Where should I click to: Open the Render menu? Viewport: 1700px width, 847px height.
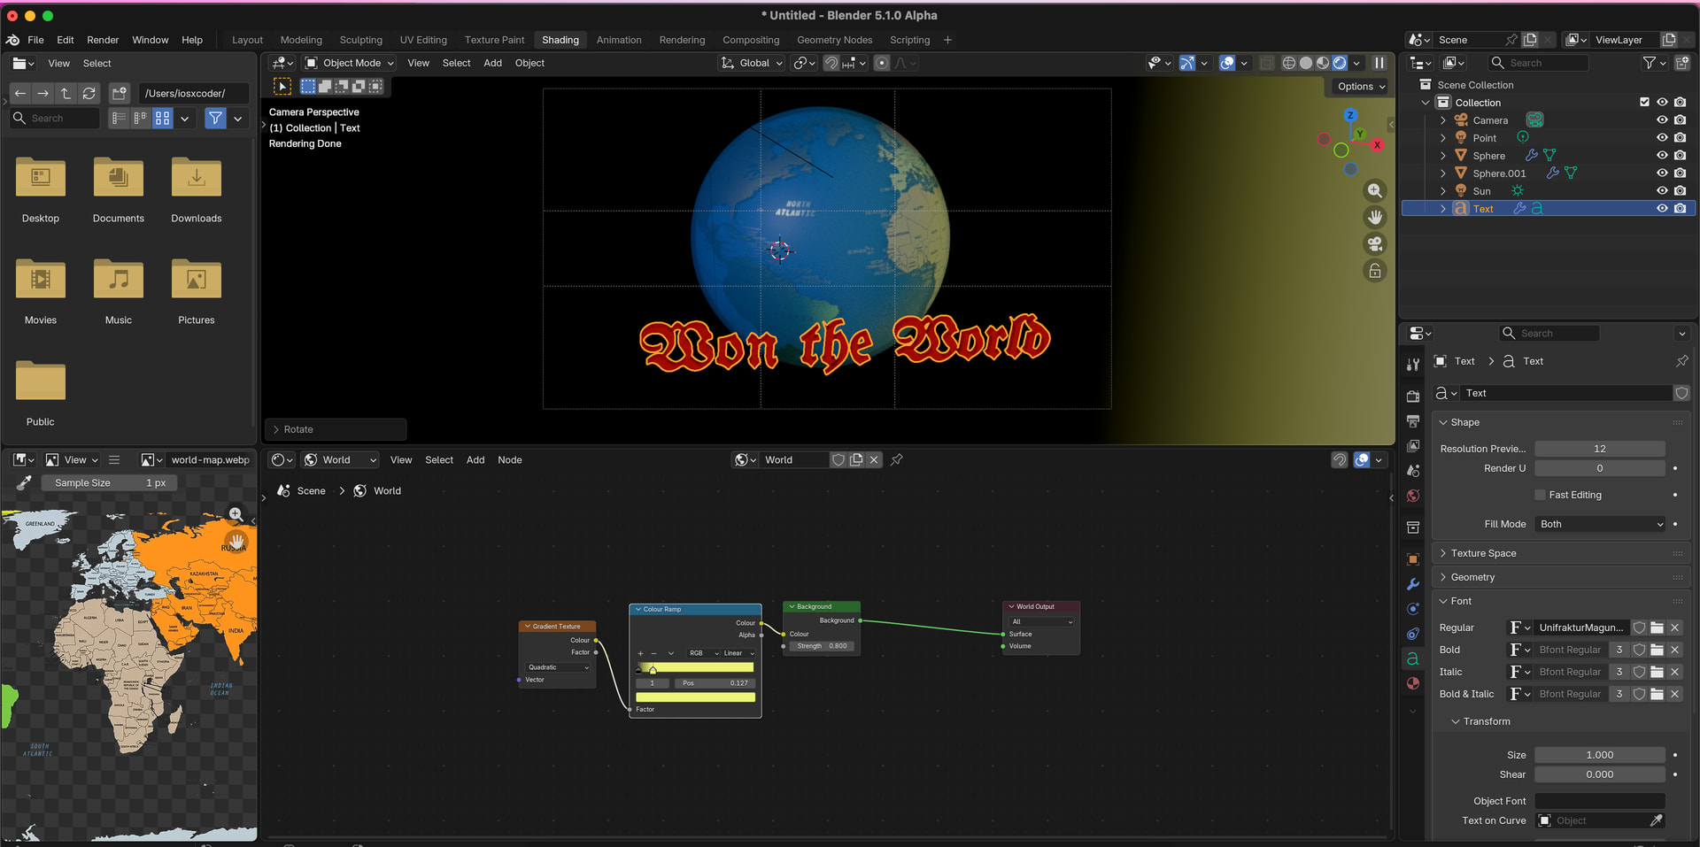coord(103,40)
